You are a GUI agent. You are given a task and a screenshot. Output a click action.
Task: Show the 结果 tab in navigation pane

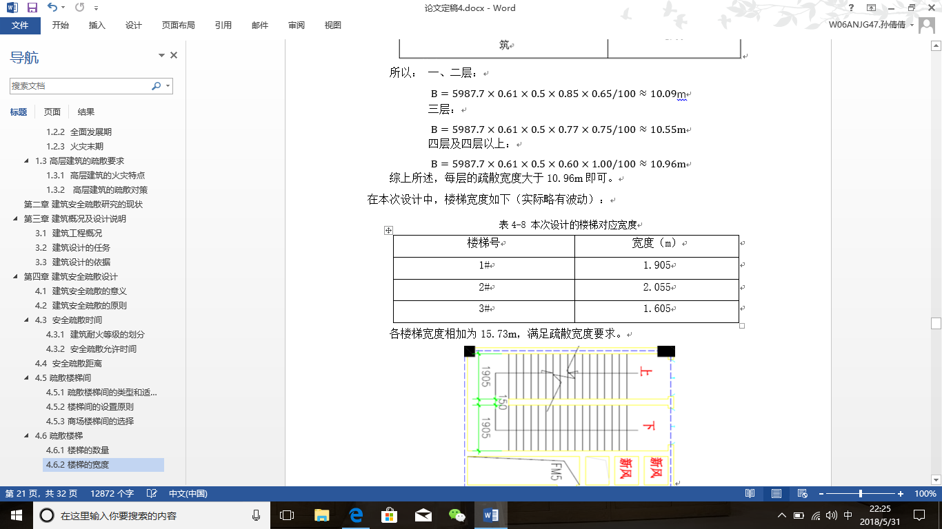[86, 112]
